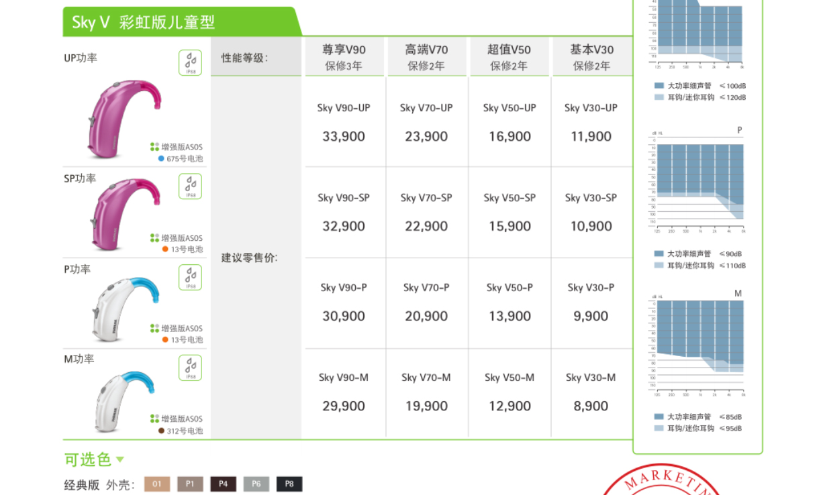This screenshot has height=495, width=825.
Task: Click the Sky V90-SP model name
Action: 344,198
